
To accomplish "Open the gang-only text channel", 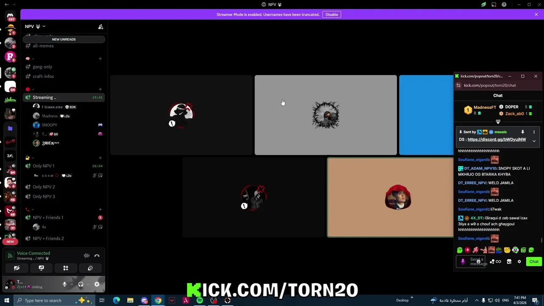I will click(x=64, y=67).
